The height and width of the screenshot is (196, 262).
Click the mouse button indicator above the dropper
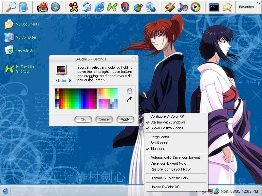tap(130, 91)
